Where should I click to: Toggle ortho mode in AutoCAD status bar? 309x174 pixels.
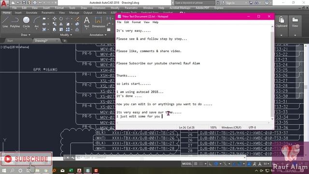211,164
